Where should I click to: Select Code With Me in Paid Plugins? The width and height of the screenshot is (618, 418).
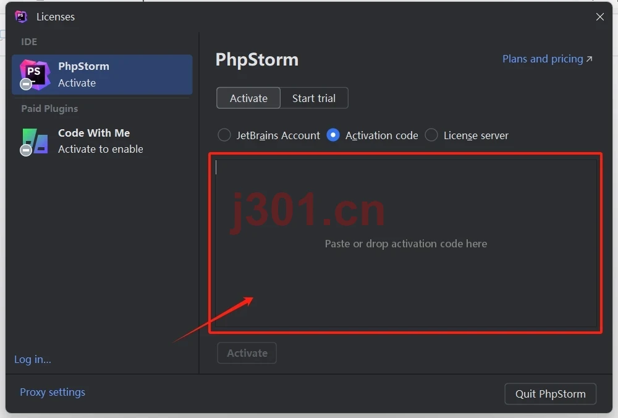pyautogui.click(x=102, y=141)
